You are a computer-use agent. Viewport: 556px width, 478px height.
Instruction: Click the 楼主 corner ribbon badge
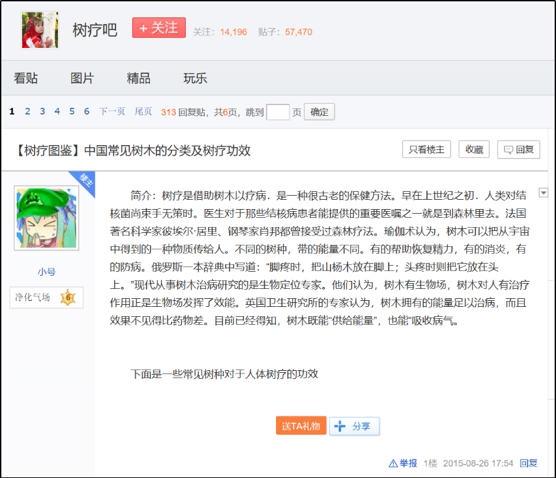coord(85,182)
